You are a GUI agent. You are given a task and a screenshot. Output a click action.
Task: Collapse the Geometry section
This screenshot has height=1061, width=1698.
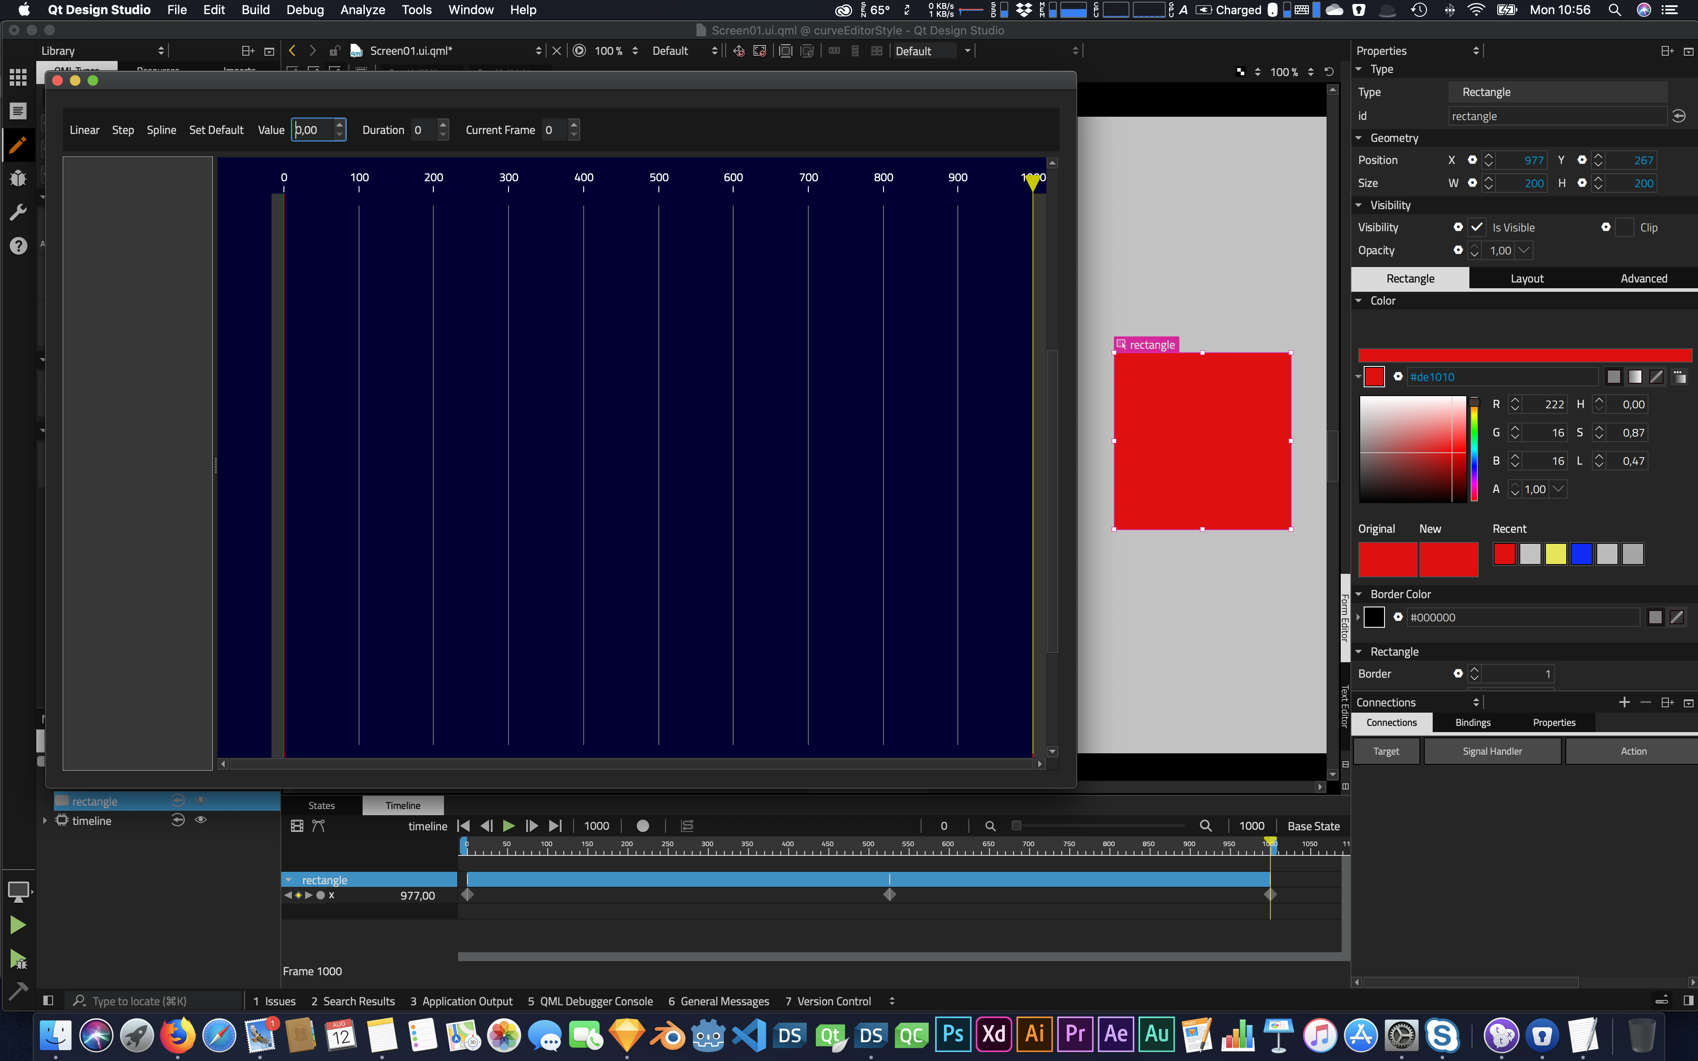click(x=1358, y=138)
